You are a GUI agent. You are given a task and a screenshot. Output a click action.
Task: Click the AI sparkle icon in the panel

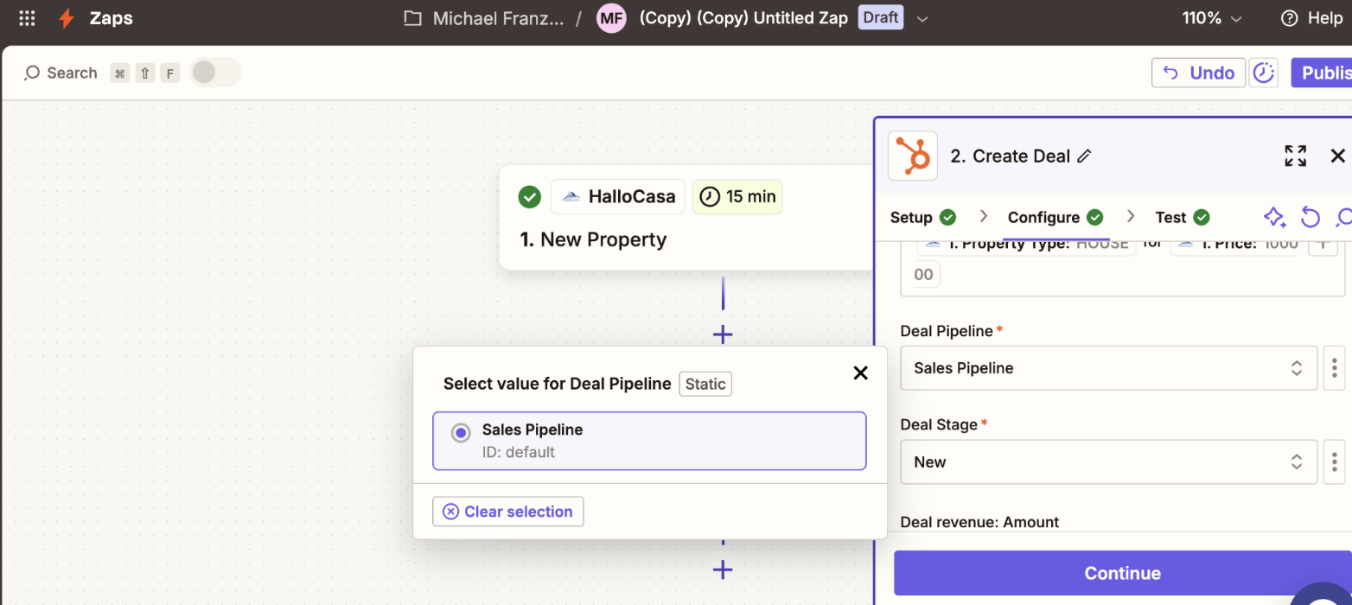(x=1273, y=217)
